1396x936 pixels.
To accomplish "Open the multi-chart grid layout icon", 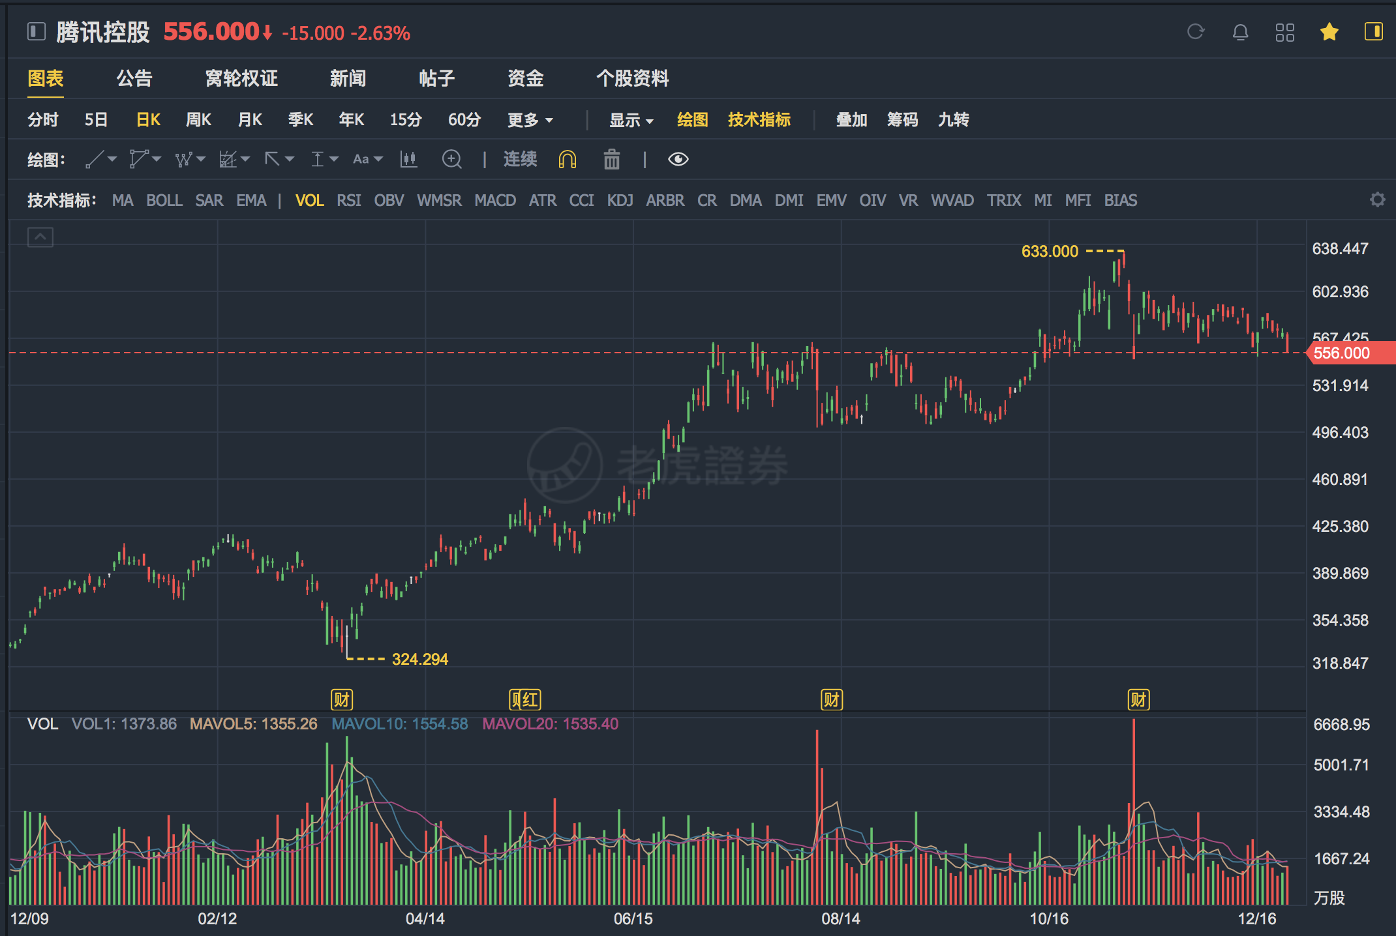I will pyautogui.click(x=1284, y=32).
